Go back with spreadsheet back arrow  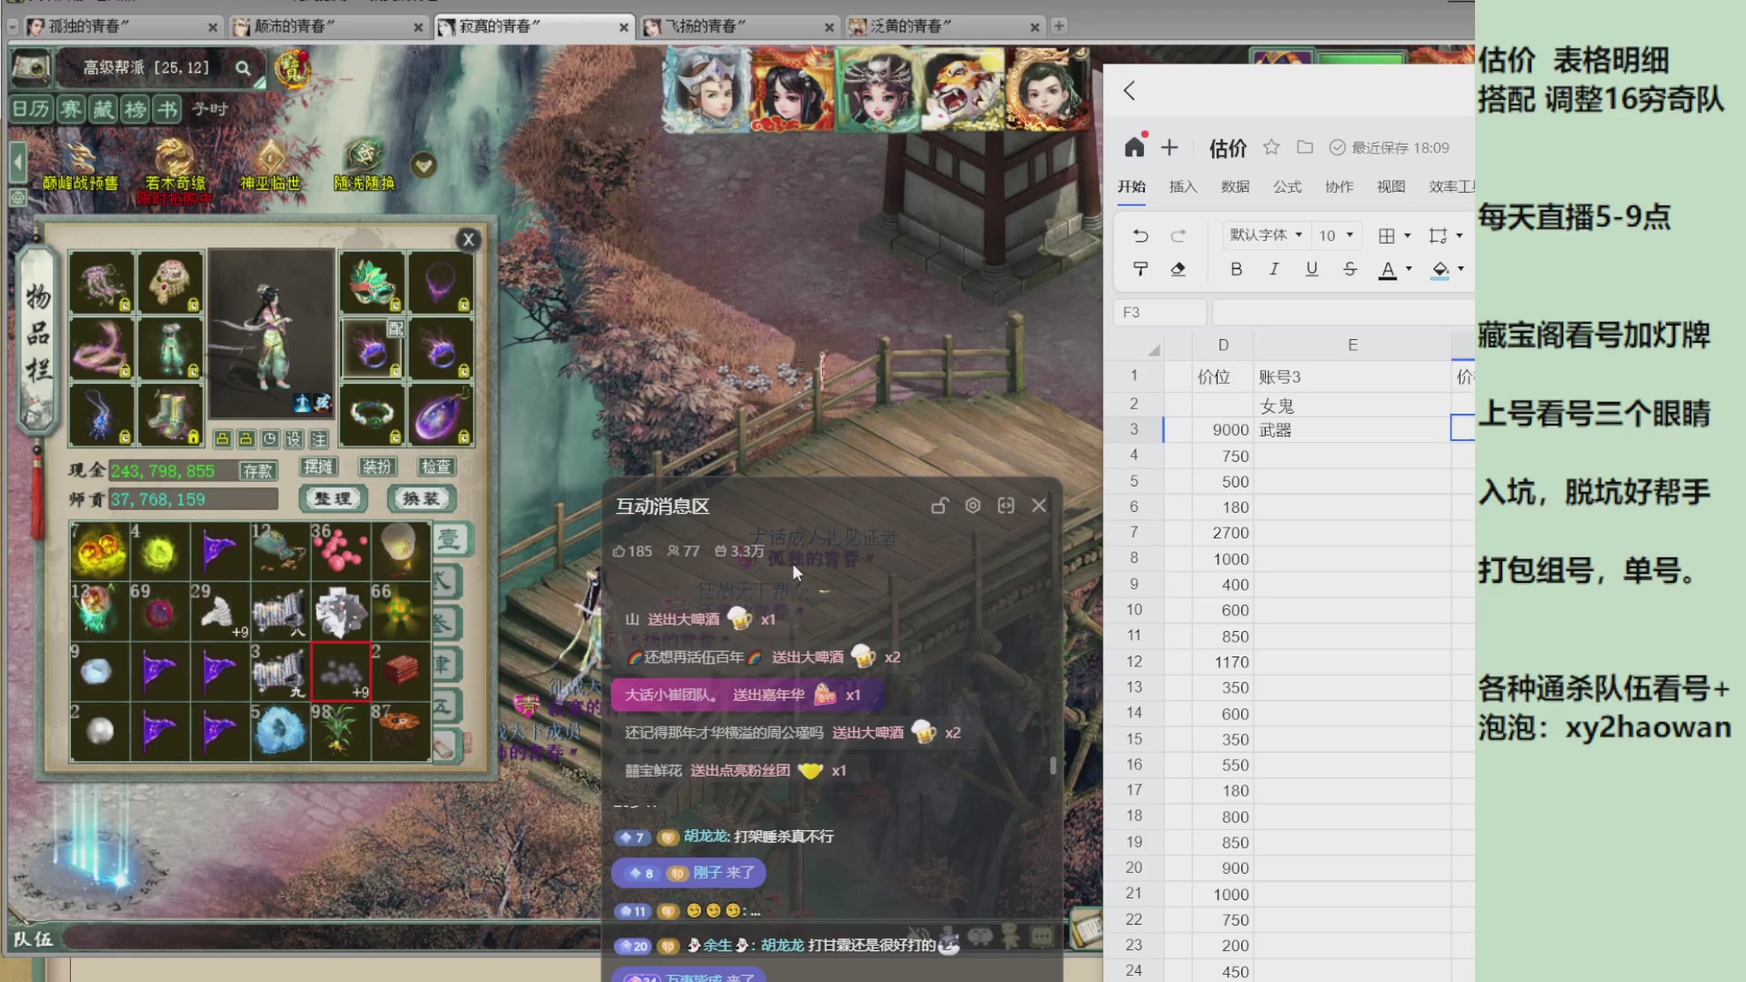tap(1129, 91)
